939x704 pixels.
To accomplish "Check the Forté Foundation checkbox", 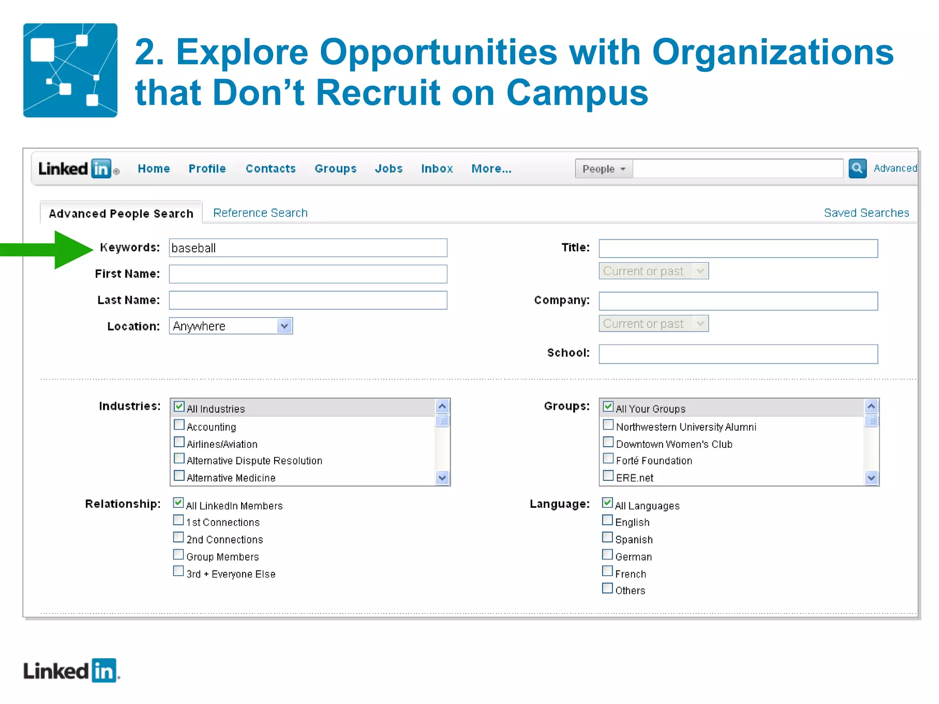I will pyautogui.click(x=608, y=459).
